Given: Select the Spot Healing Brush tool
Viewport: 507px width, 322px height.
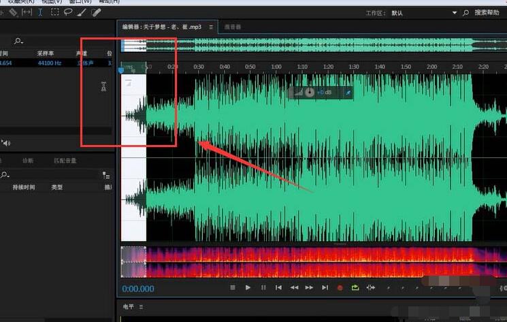Looking at the screenshot, I should tap(96, 12).
